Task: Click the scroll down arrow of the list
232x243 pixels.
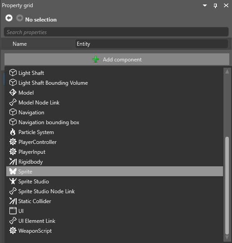Action: 227,238
